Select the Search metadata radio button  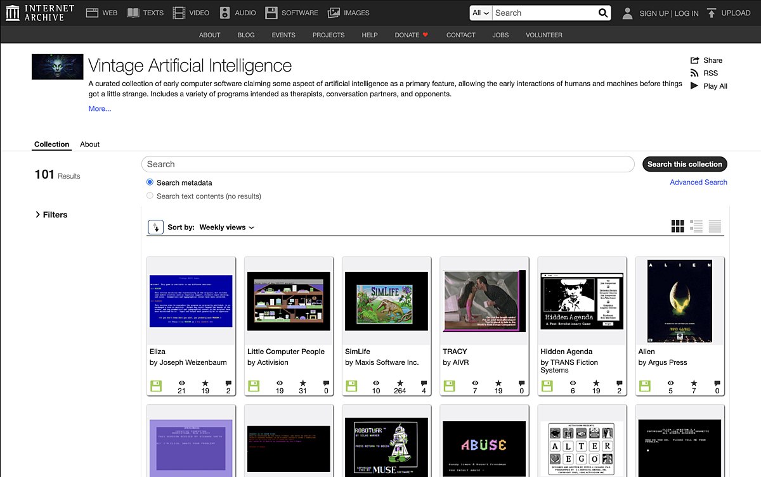click(x=150, y=182)
